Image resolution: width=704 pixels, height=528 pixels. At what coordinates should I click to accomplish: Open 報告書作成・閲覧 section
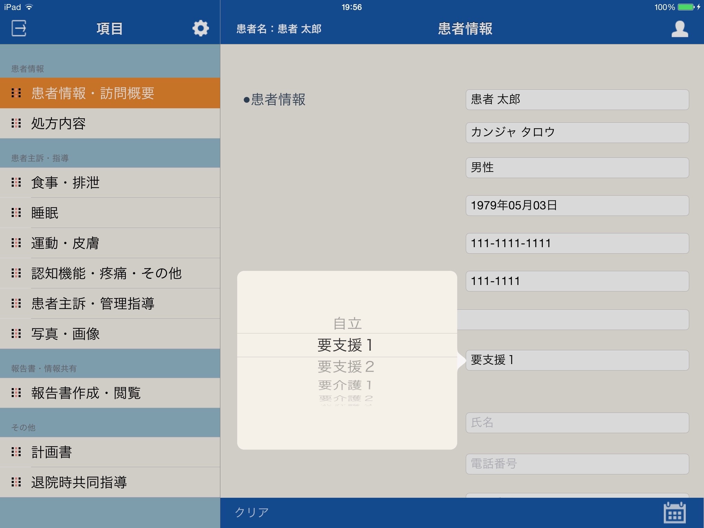tap(110, 393)
